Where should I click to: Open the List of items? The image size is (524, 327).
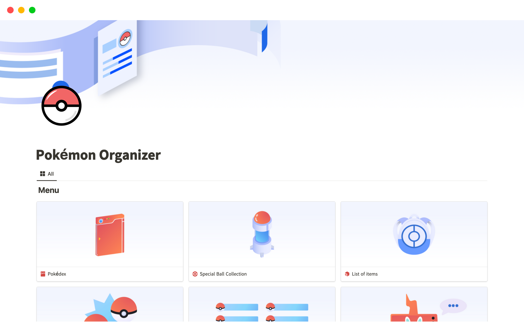tap(364, 274)
